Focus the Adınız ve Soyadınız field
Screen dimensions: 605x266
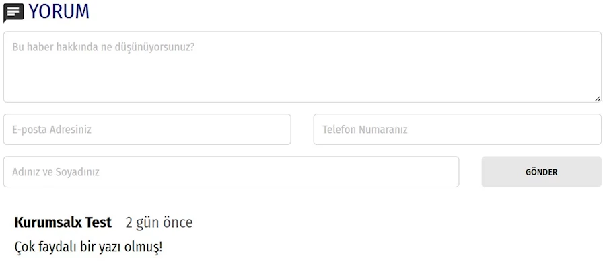coord(231,172)
